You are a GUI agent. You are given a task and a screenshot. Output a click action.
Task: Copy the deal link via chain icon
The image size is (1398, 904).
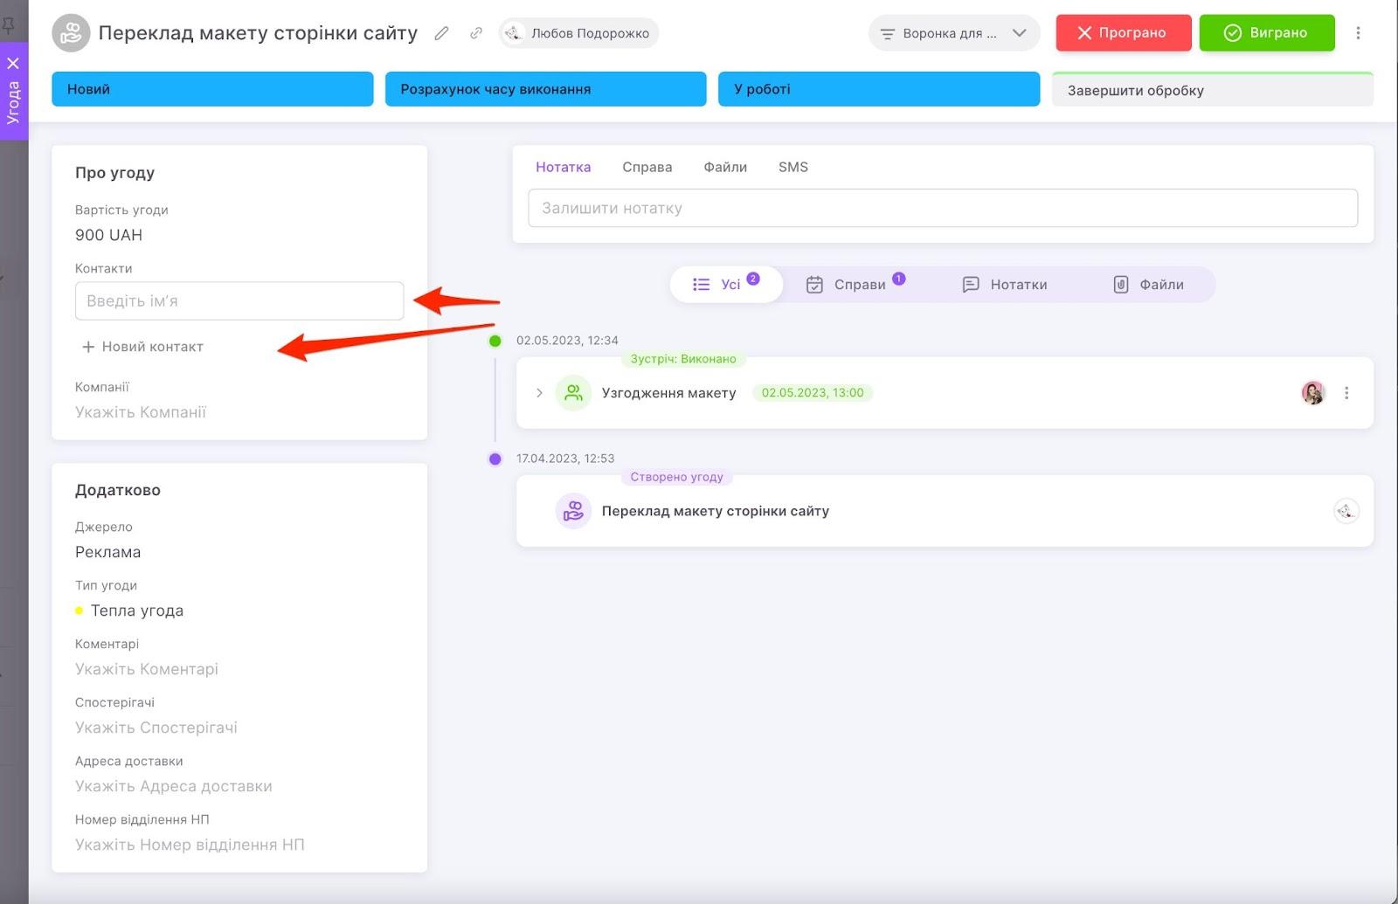[476, 33]
